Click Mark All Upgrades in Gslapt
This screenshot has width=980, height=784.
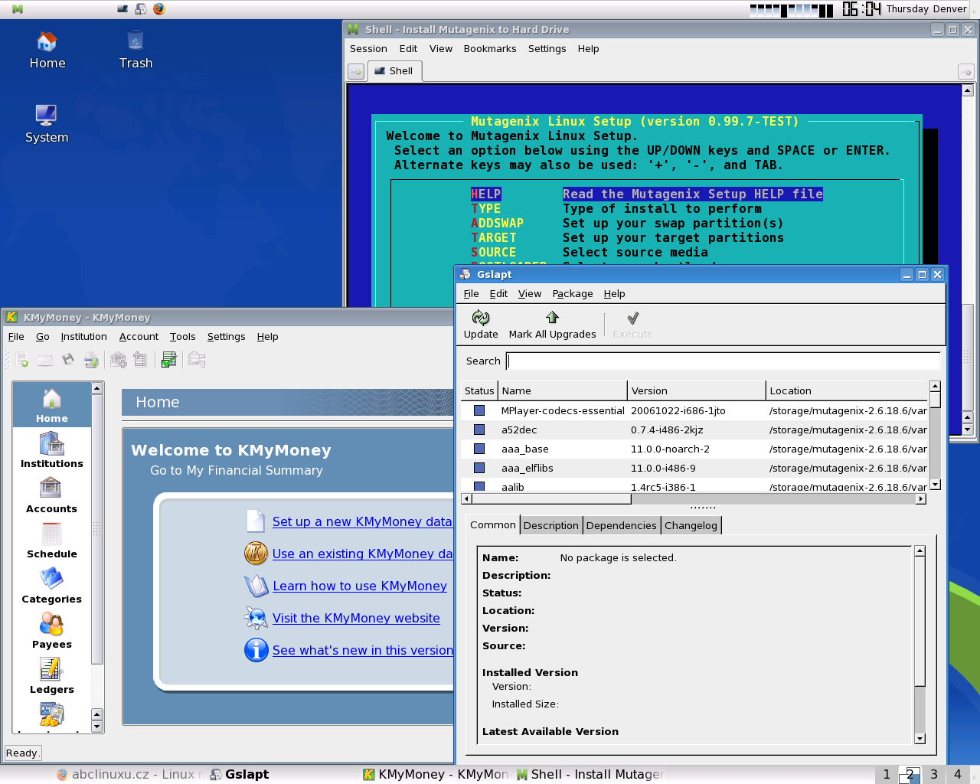[x=552, y=325]
